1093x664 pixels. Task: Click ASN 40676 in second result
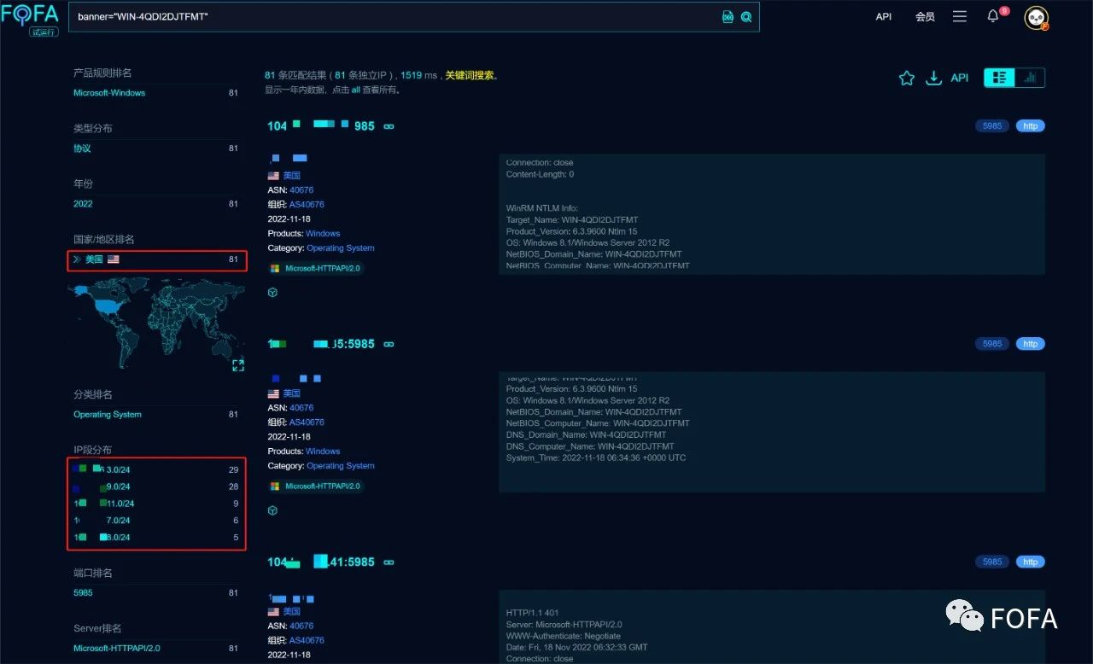click(x=301, y=408)
